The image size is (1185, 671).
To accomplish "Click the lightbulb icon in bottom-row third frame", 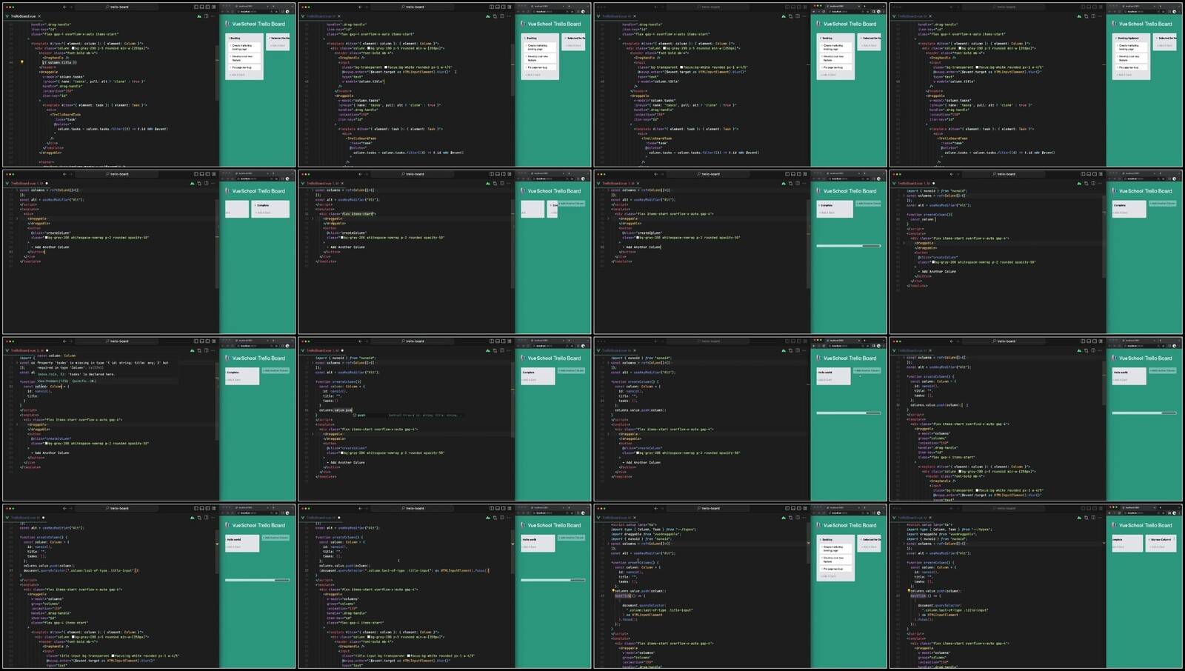I will click(x=614, y=591).
